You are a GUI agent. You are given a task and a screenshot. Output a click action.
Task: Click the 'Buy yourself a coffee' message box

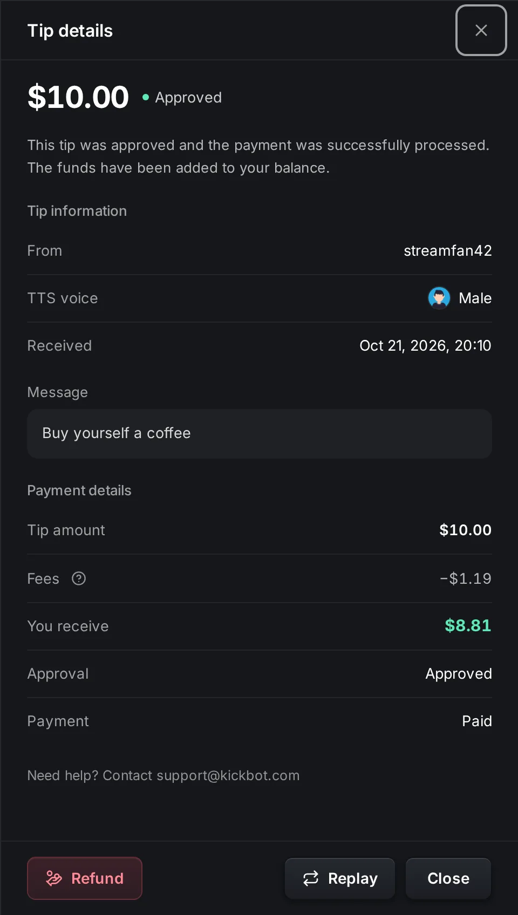(260, 434)
